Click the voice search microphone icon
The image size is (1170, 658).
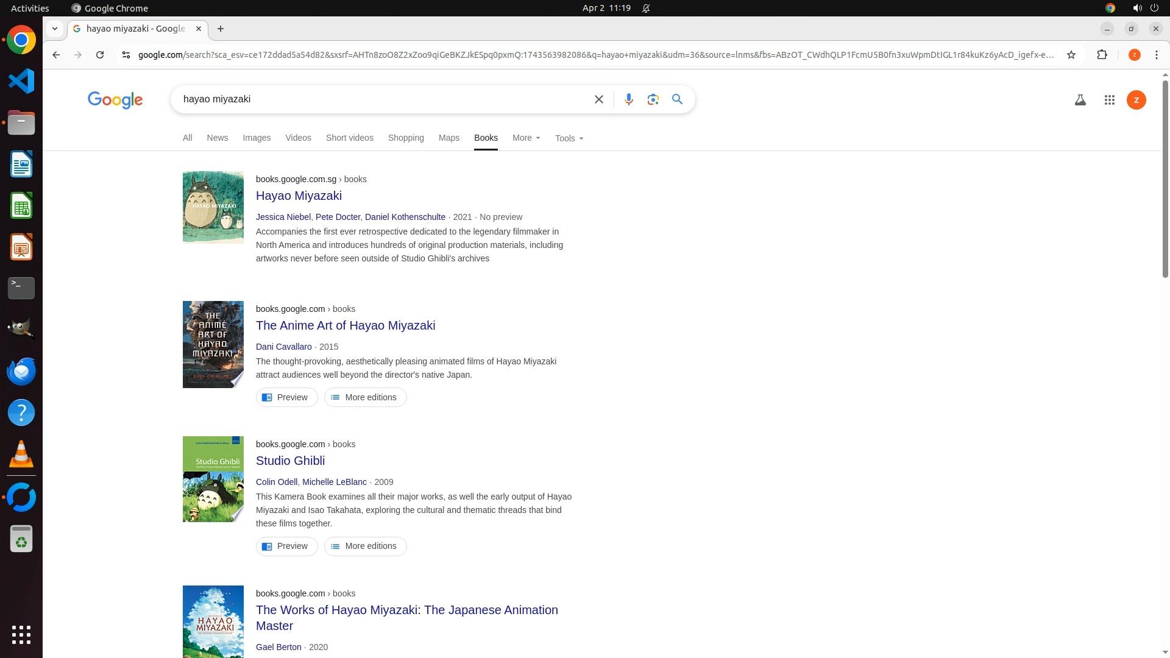pos(628,99)
